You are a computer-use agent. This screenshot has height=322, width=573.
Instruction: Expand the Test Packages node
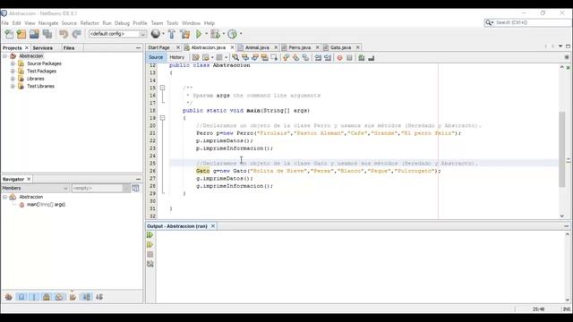13,72
